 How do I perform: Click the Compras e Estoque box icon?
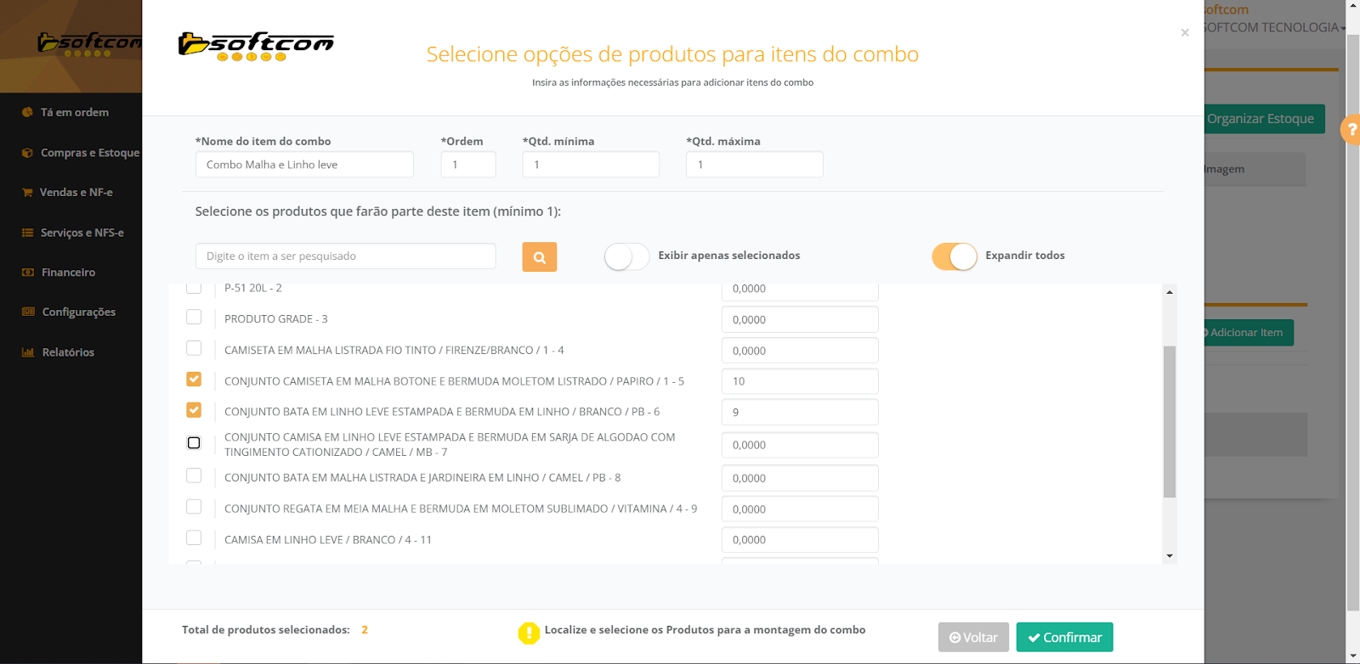[x=27, y=153]
